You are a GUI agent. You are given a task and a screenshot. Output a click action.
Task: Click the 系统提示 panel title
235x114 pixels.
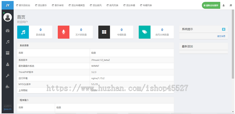click(x=187, y=29)
